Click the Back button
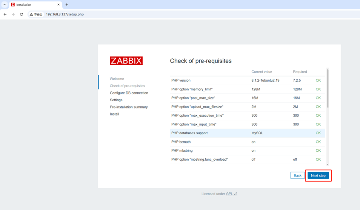 297,175
